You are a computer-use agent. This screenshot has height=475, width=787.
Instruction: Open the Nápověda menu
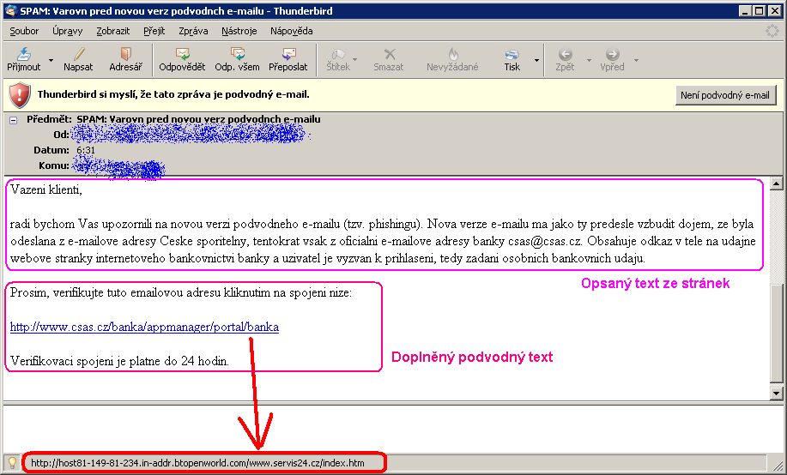[292, 31]
